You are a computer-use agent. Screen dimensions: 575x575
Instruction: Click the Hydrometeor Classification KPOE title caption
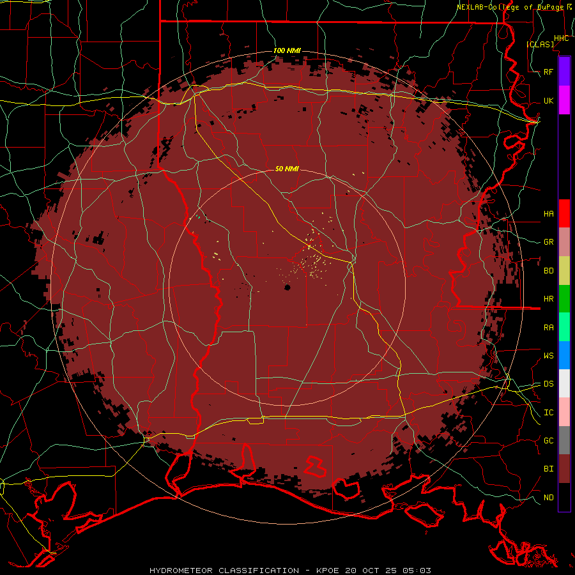290,571
